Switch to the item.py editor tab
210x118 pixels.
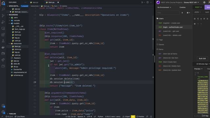tap(52, 2)
